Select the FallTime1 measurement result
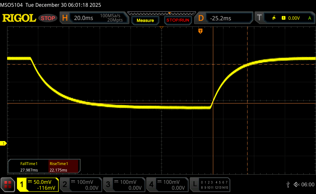The height and width of the screenshot is (194, 316). pos(29,167)
